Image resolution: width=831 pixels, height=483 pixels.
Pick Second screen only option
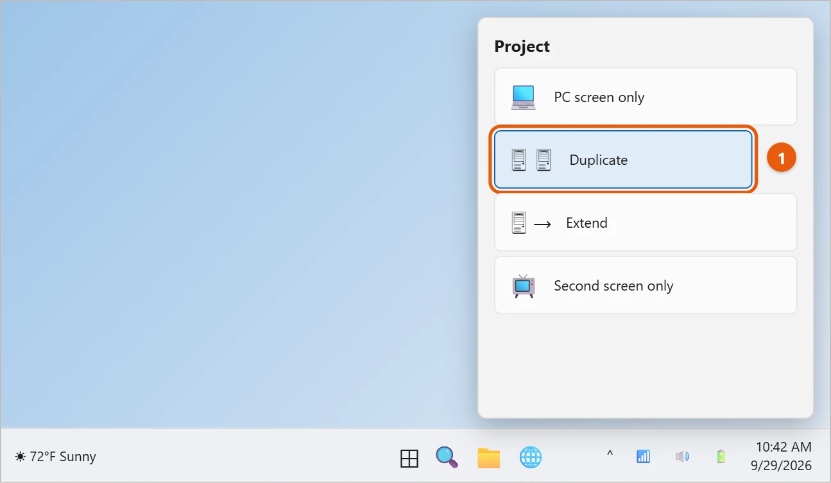pyautogui.click(x=646, y=285)
